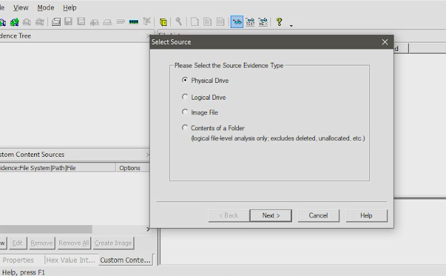Click the Obtain Protected Files toolbar icon
This screenshot has width=446, height=276.
[147, 22]
